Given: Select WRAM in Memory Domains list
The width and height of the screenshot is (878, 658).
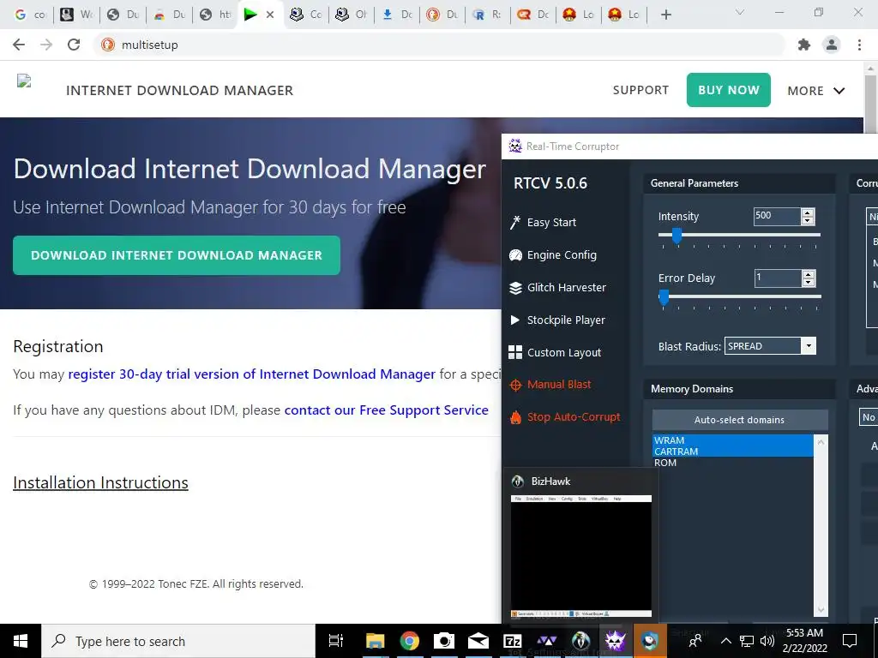Looking at the screenshot, I should pos(732,440).
